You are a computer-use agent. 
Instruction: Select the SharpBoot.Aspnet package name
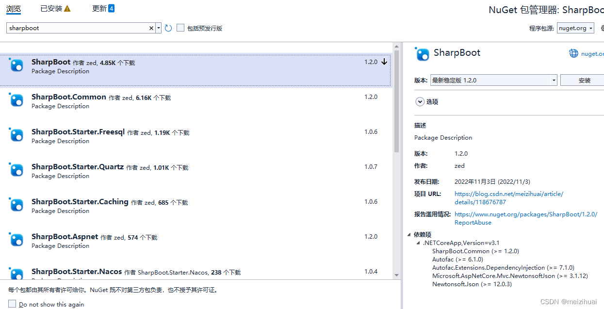(65, 237)
